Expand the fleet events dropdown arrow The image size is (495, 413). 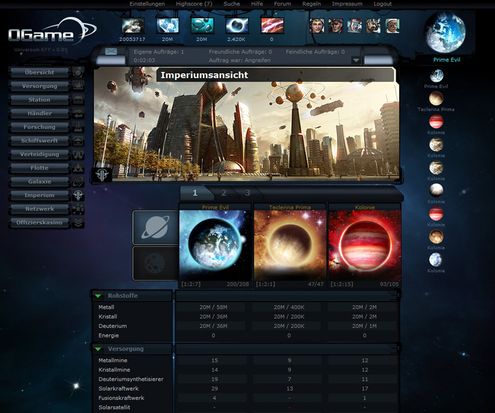(x=356, y=61)
